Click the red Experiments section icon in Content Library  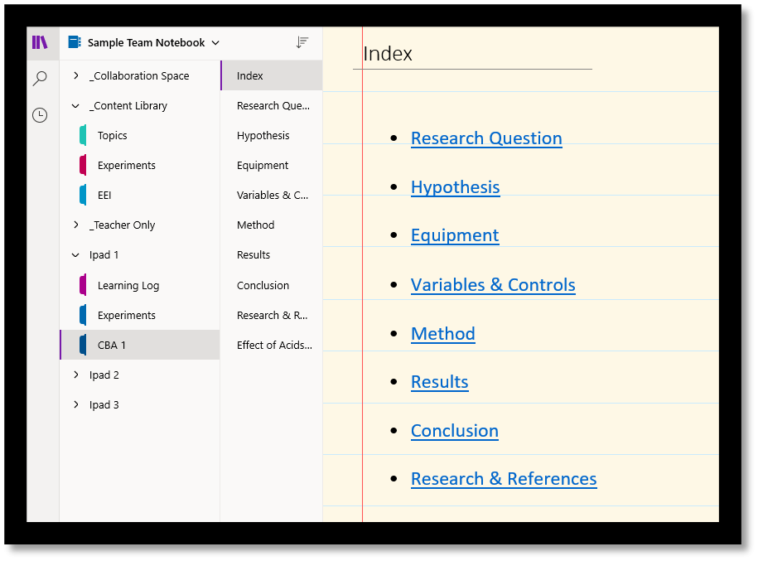tap(83, 166)
